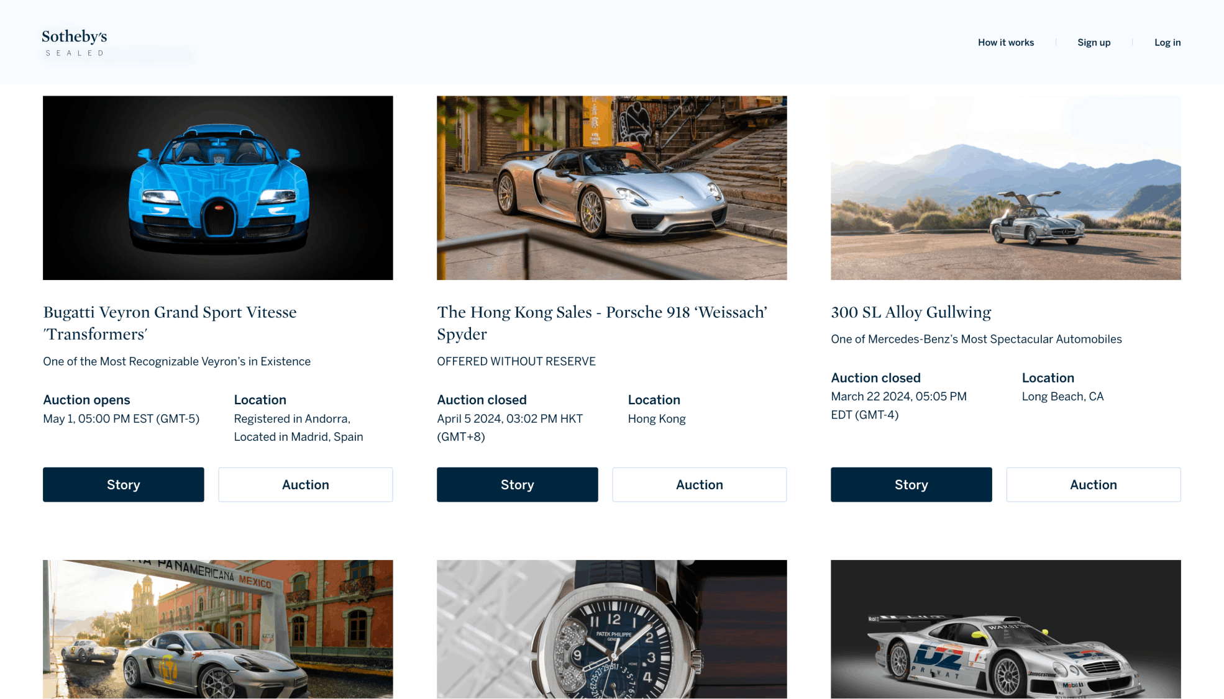View the Patek Philippe watch image
1224x699 pixels.
[612, 629]
